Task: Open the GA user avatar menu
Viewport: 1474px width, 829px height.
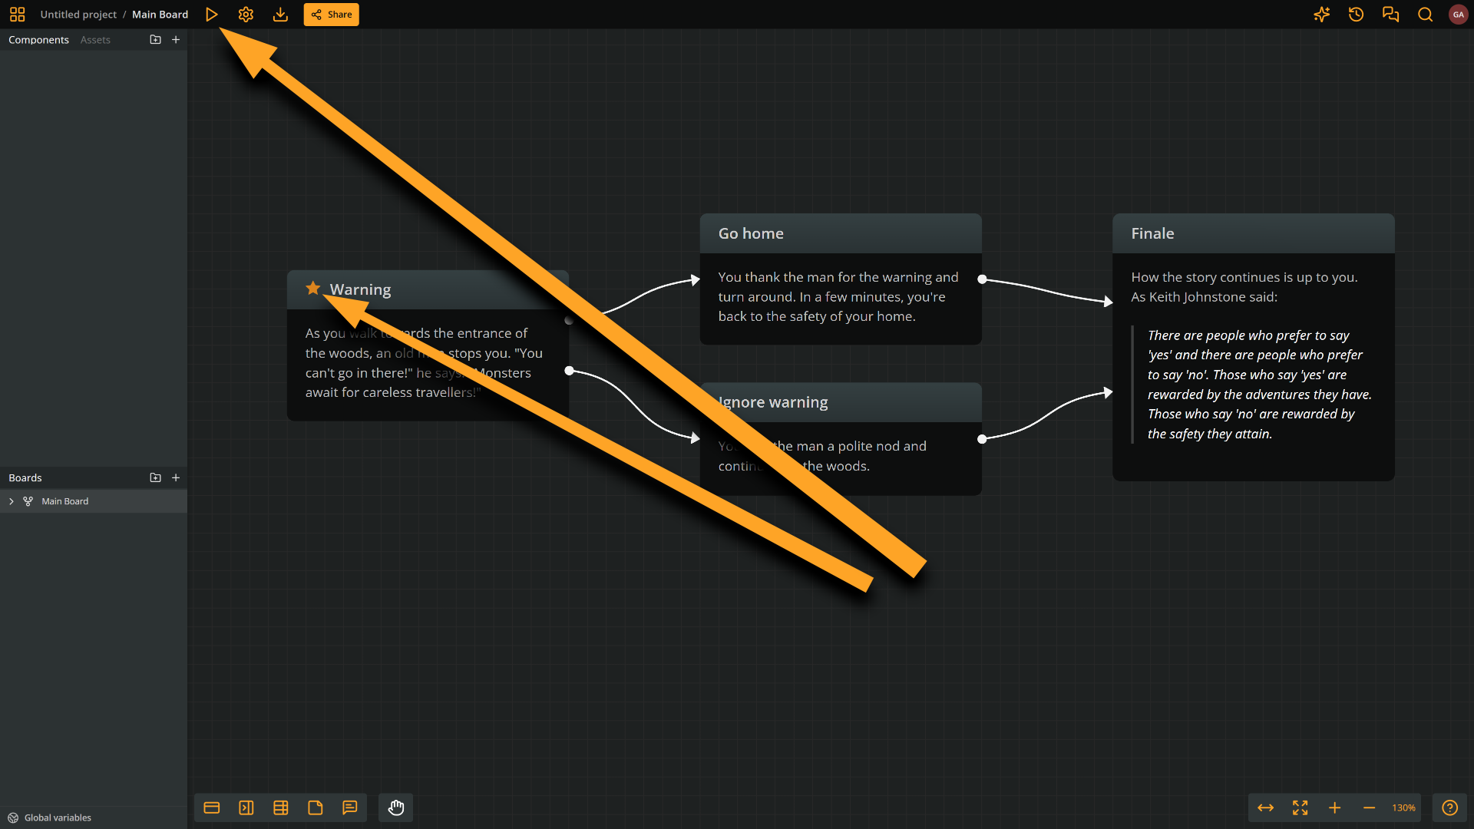Action: [x=1458, y=15]
